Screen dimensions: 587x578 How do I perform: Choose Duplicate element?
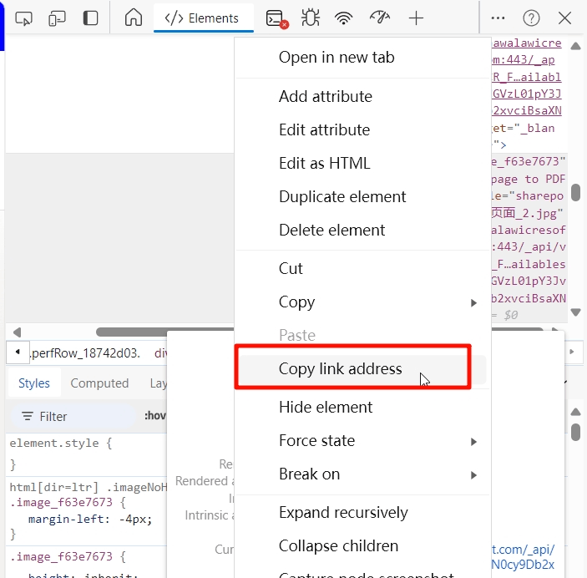click(x=362, y=196)
